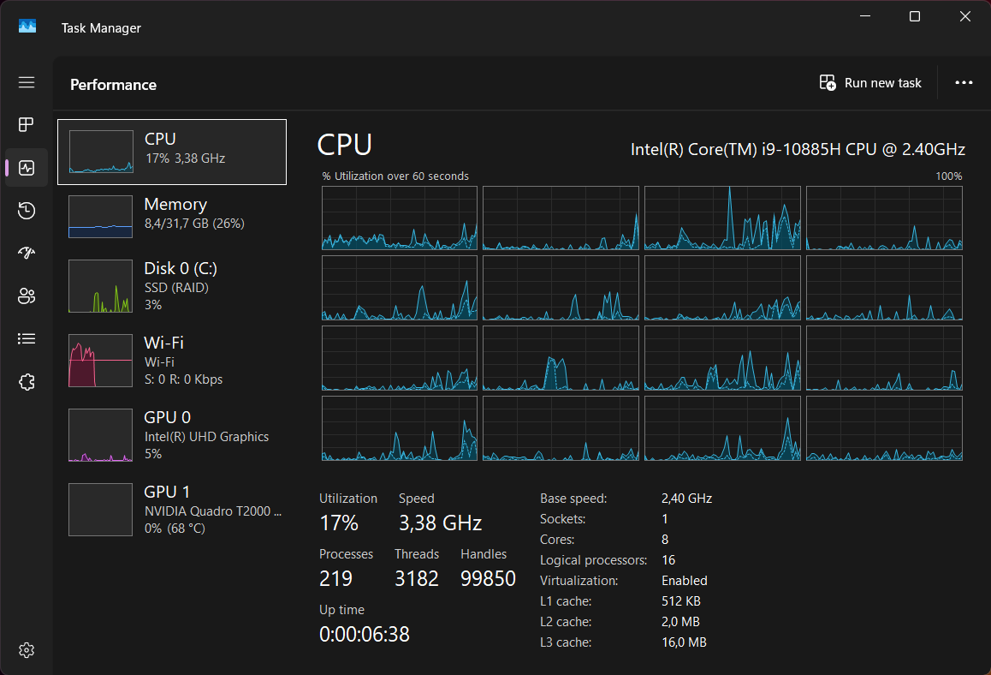Select GPU 0 Intel UHD Graphics
991x675 pixels.
(172, 435)
